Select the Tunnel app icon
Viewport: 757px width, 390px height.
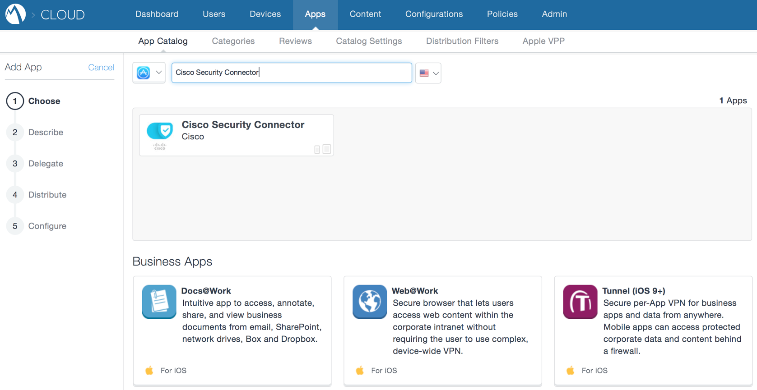580,302
